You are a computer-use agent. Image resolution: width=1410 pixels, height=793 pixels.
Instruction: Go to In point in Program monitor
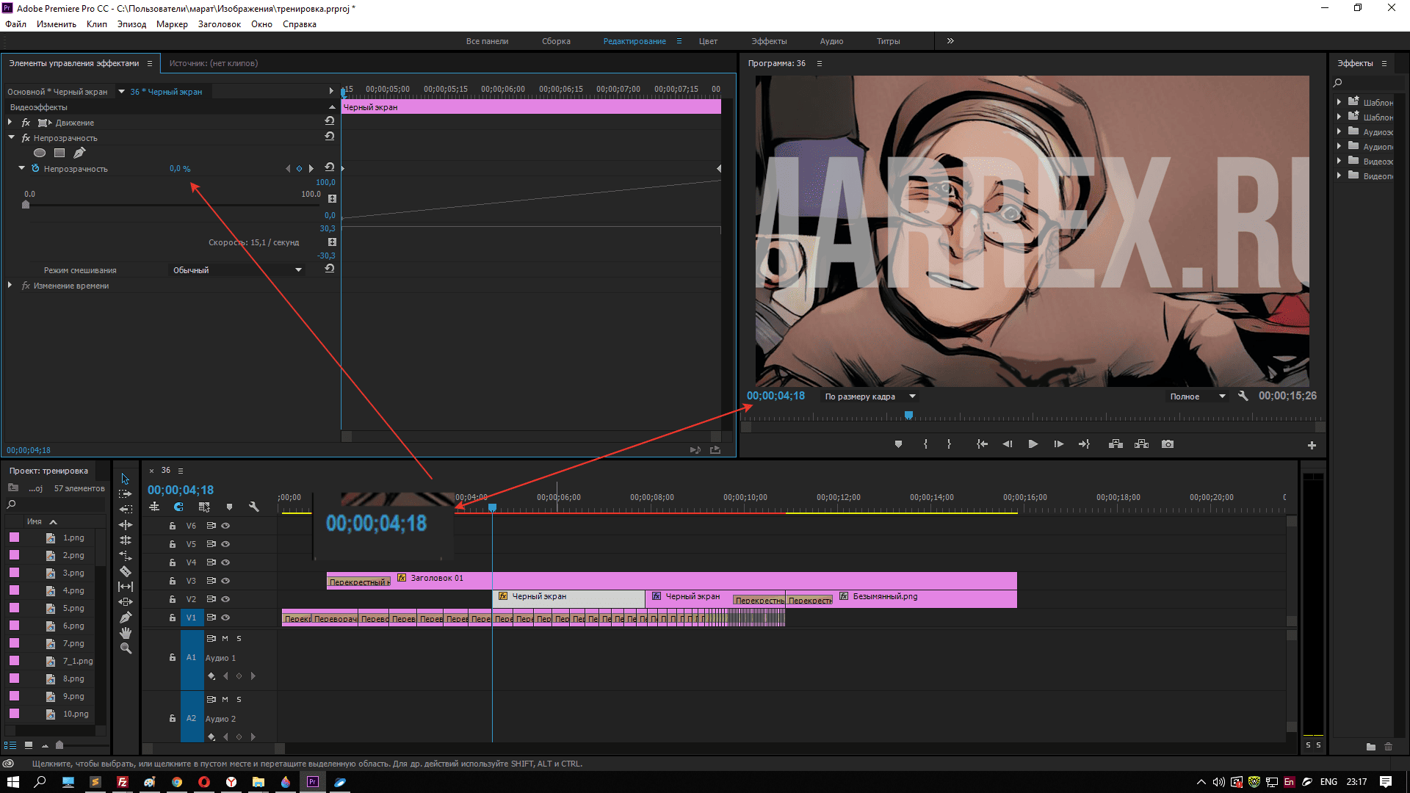[982, 444]
